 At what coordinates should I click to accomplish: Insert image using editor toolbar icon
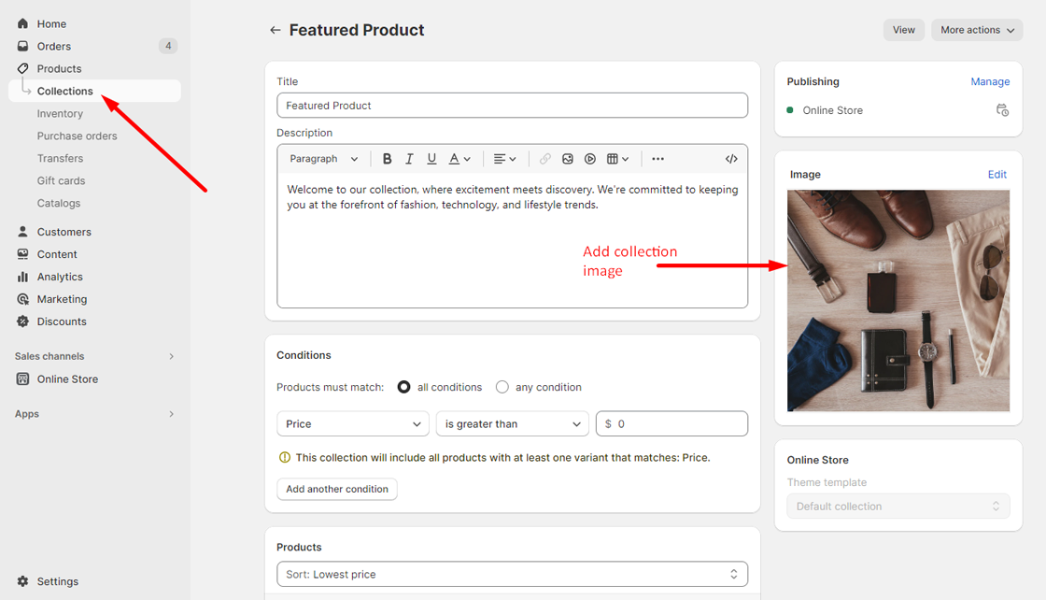tap(567, 159)
